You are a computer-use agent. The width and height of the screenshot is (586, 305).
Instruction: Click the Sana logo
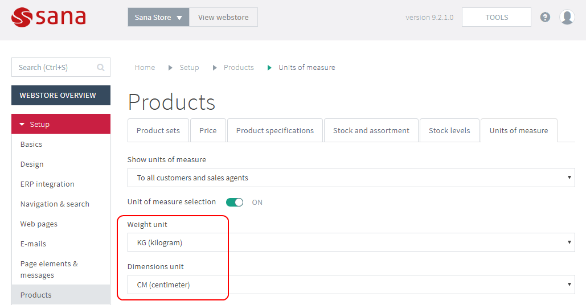(x=48, y=17)
